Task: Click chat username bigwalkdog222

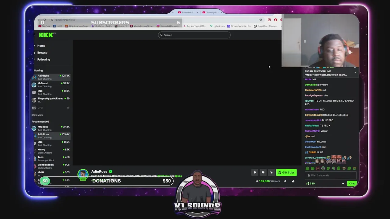Action: tap(313, 115)
